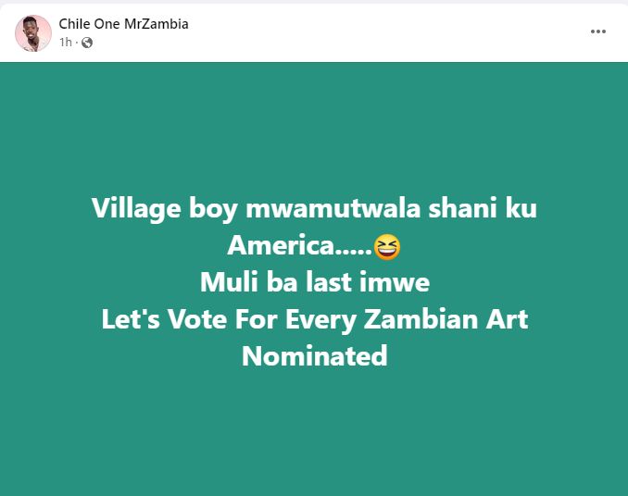Click the word "Every" in the post text
The height and width of the screenshot is (496, 628).
[320, 320]
